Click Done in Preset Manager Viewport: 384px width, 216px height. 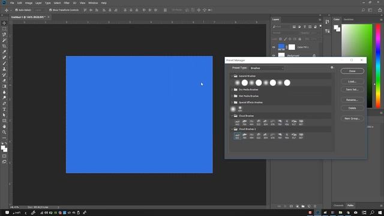point(352,71)
